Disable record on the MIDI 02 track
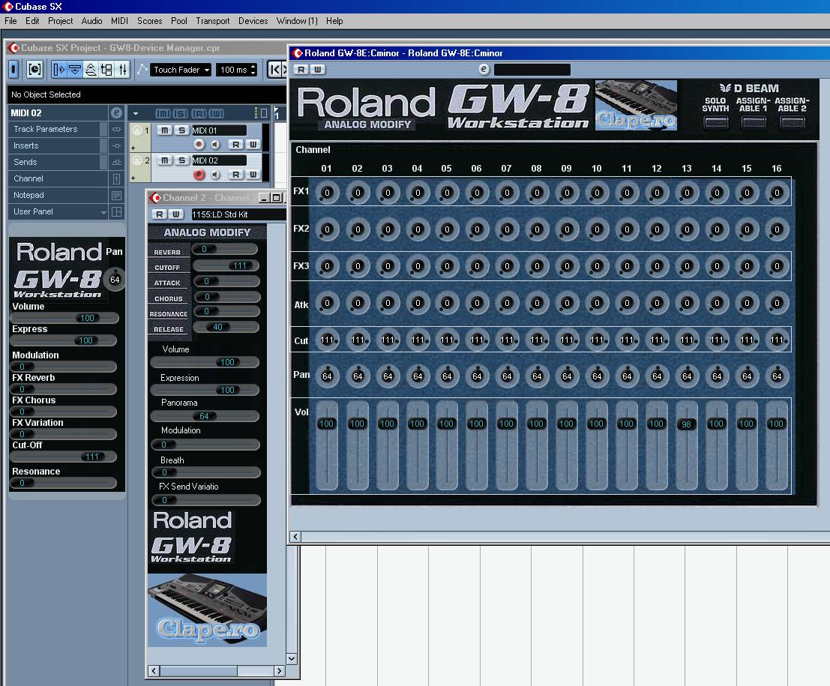Viewport: 830px width, 686px height. coord(199,175)
